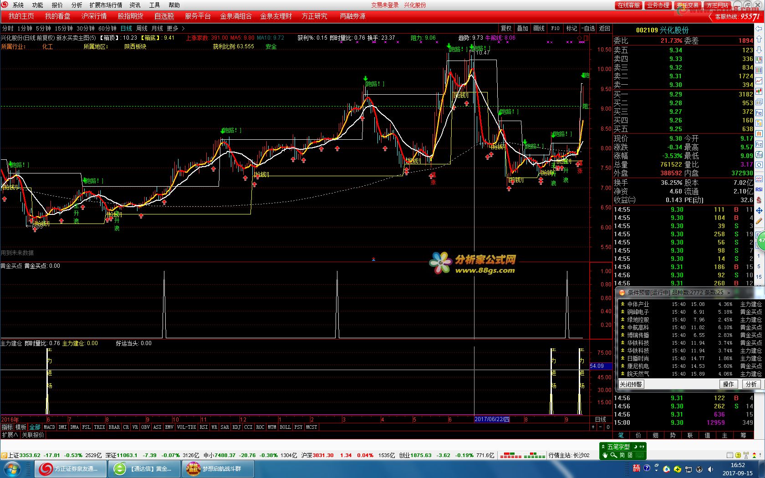765x478 pixels.
Task: Select the 月线 monthly period
Action: (x=157, y=28)
